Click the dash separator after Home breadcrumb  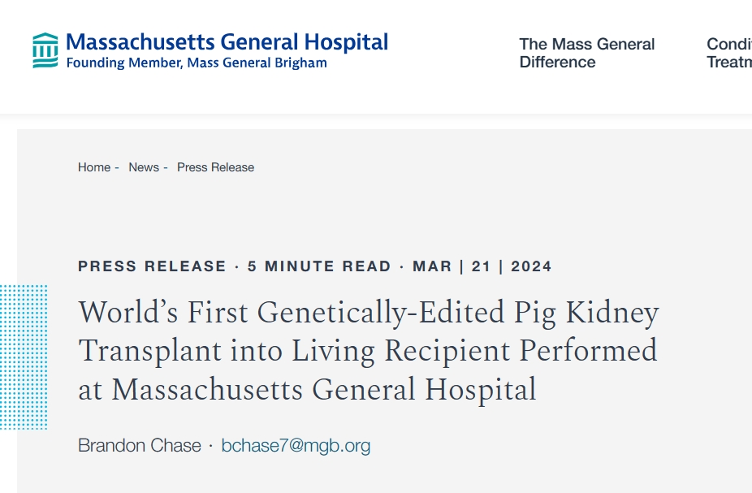(x=117, y=167)
